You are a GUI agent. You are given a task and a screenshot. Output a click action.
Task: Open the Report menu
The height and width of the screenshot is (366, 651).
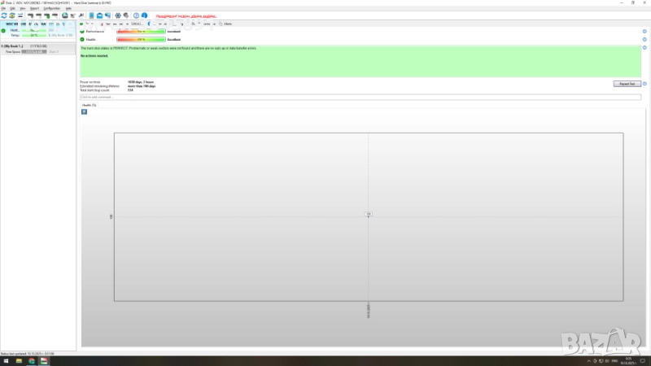(x=34, y=8)
